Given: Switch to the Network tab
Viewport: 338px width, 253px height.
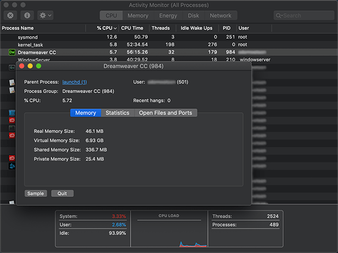Looking at the screenshot, I should point(221,15).
